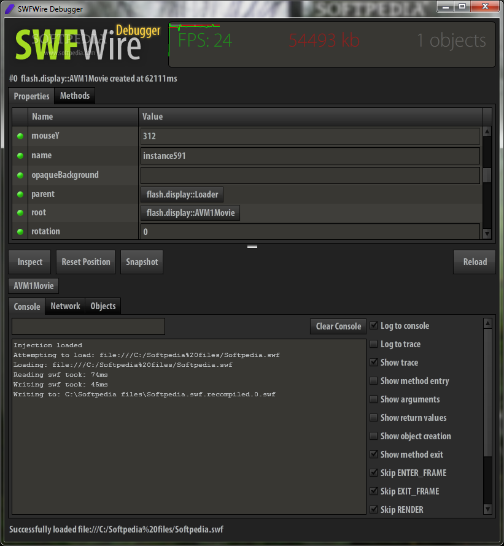Click the '#0 flash.display::AVM1Movie created' header

point(93,79)
